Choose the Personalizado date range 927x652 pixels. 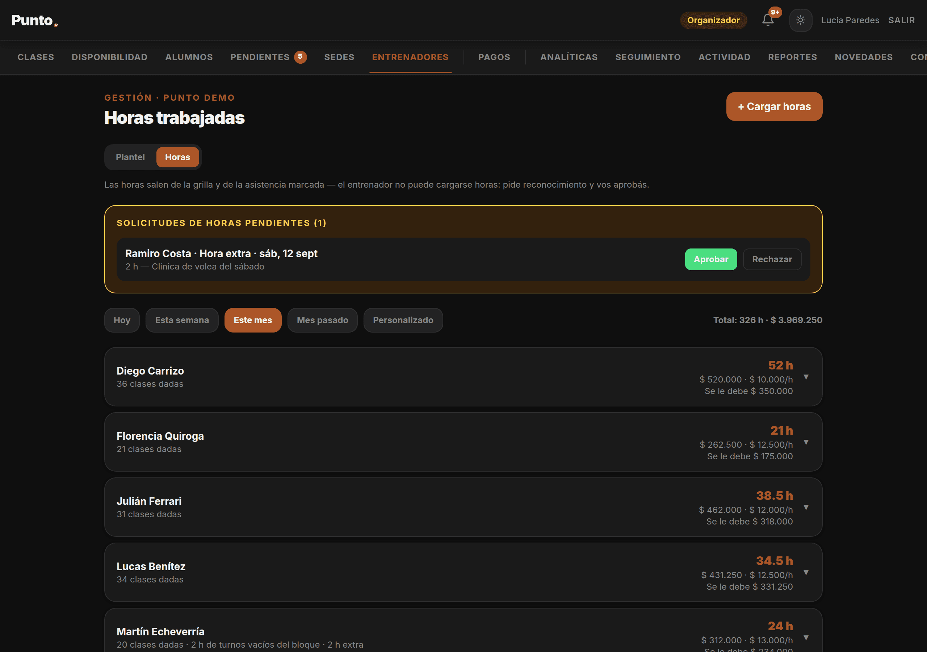[x=403, y=320]
